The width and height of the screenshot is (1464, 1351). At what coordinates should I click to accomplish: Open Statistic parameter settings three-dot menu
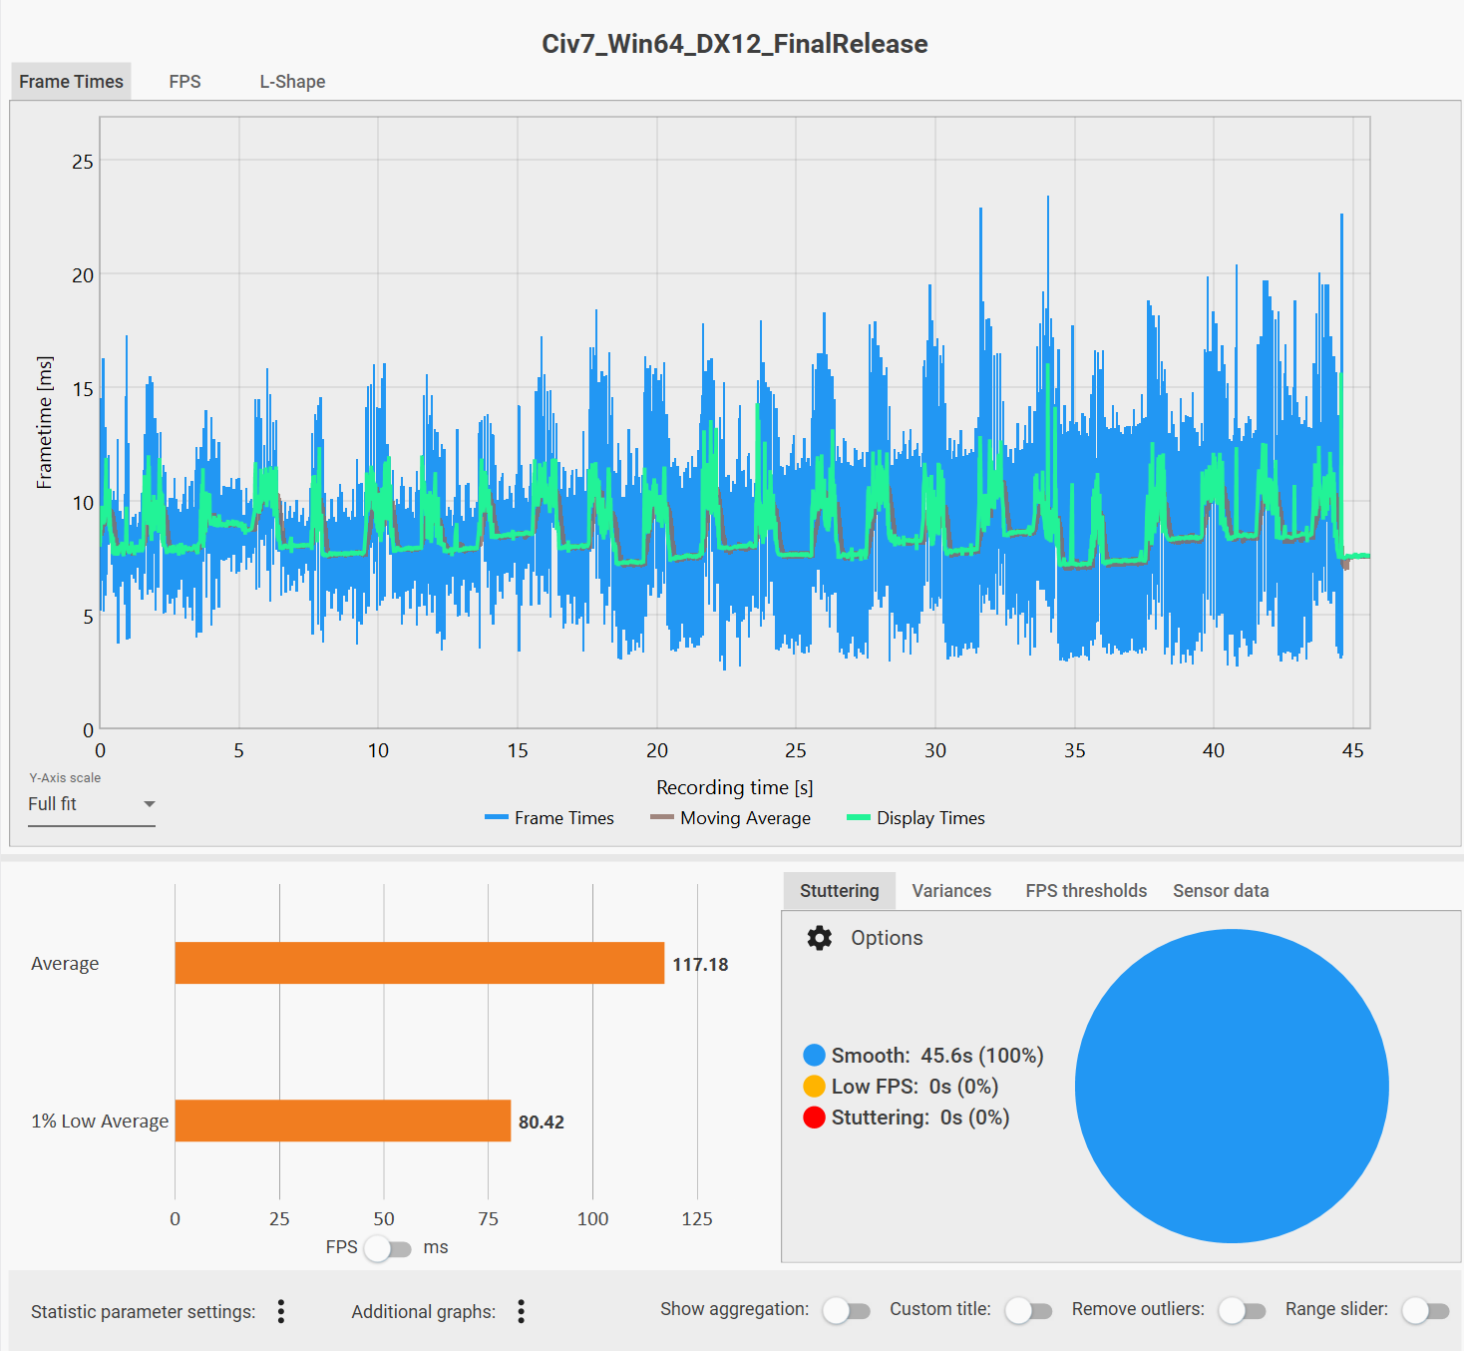[281, 1311]
